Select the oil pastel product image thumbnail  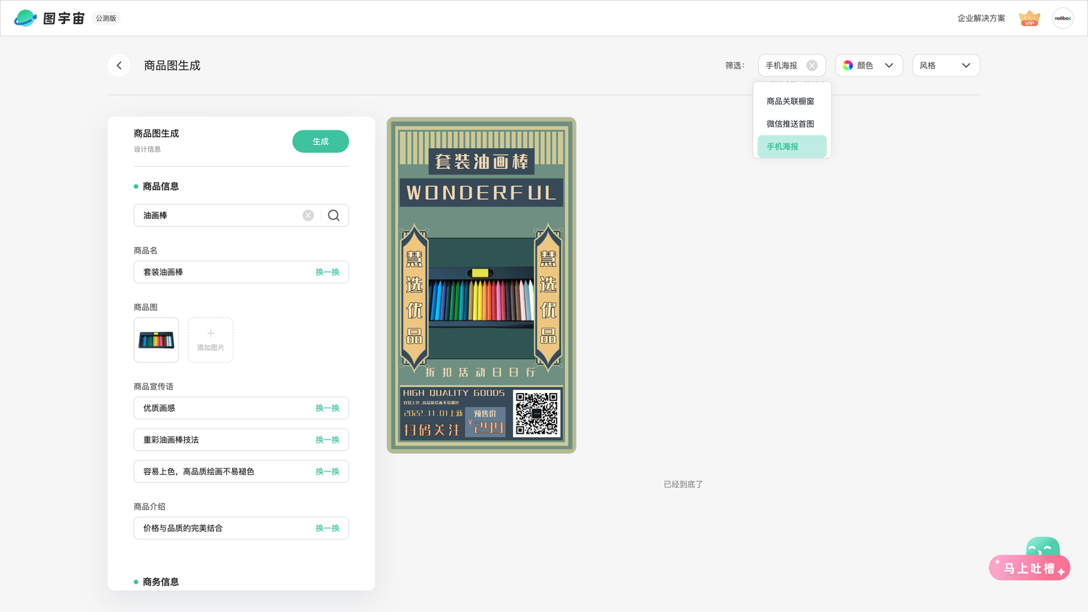coord(156,340)
